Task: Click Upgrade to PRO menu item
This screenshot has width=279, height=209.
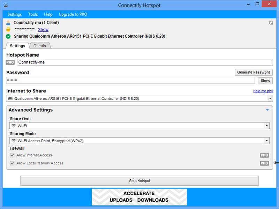Action: tap(73, 14)
